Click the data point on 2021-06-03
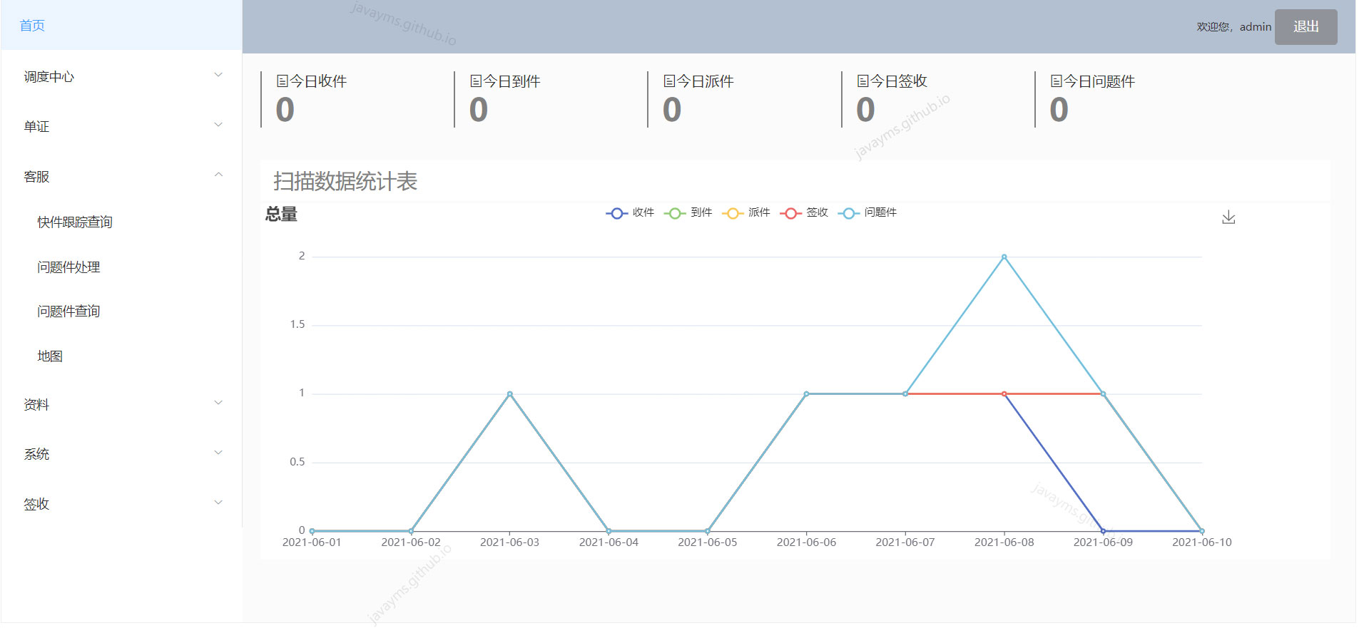This screenshot has height=628, width=1359. (509, 393)
